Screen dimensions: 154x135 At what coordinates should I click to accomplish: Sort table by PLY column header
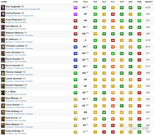(113, 2)
